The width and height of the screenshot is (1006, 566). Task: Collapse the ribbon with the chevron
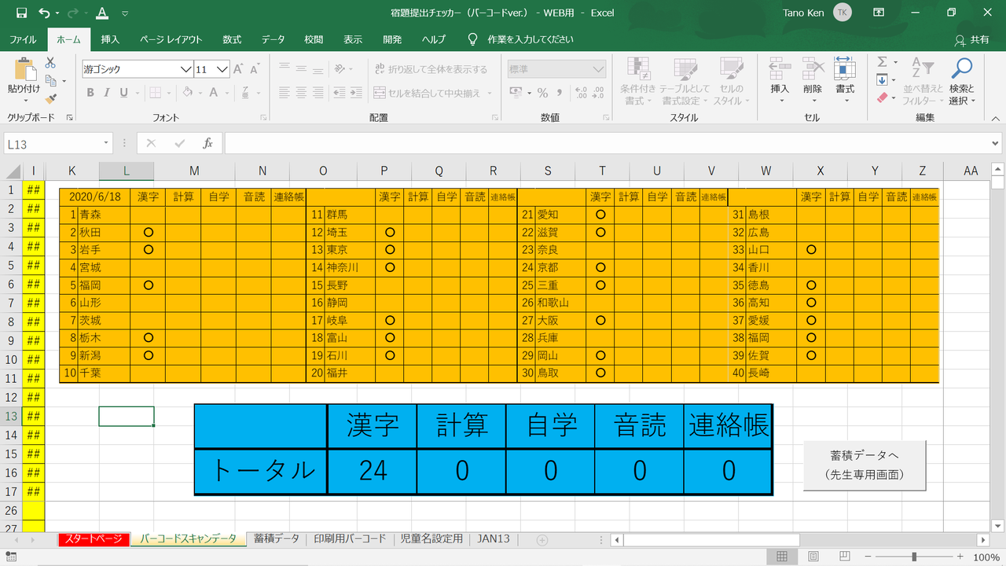coord(995,118)
